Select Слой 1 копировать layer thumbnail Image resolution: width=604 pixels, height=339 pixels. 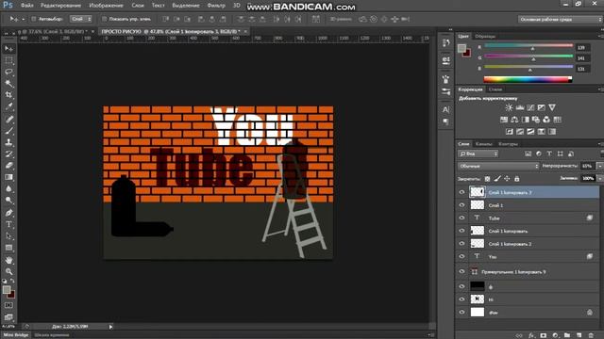click(x=478, y=231)
